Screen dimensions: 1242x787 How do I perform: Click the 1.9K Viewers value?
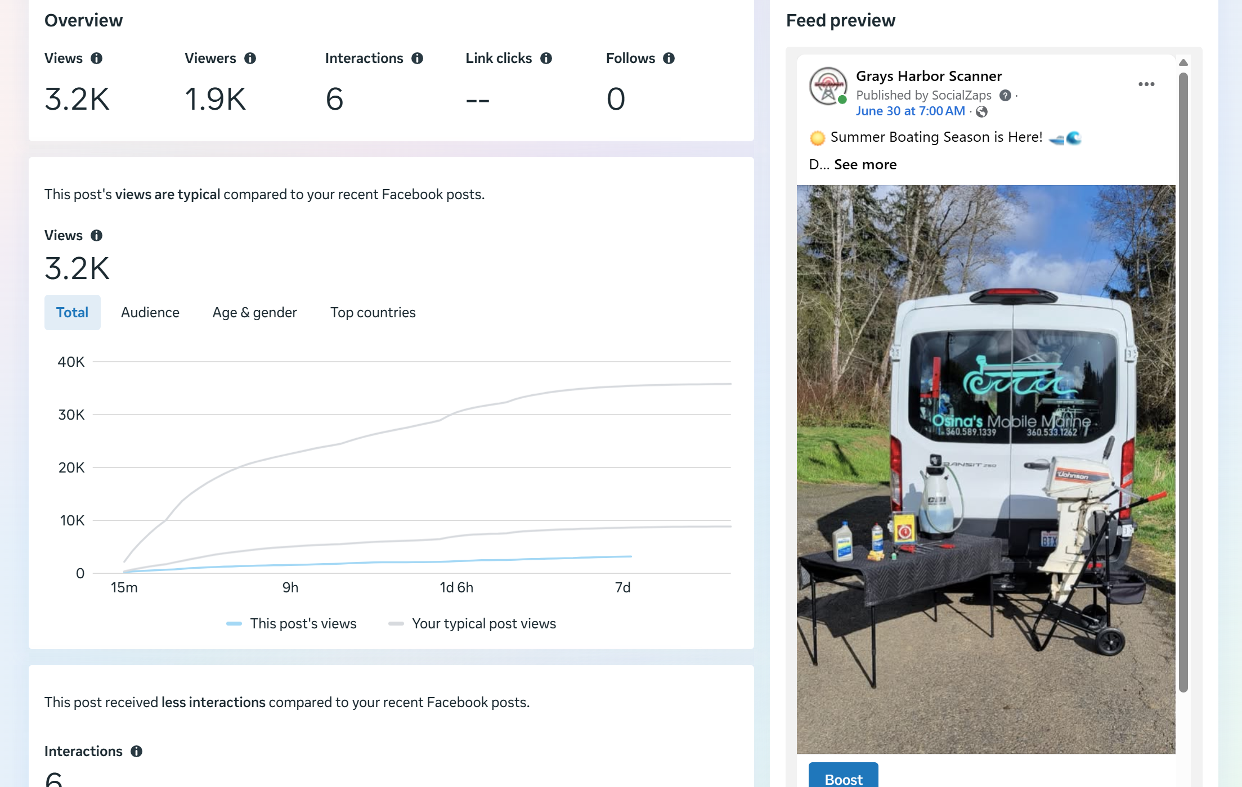216,100
